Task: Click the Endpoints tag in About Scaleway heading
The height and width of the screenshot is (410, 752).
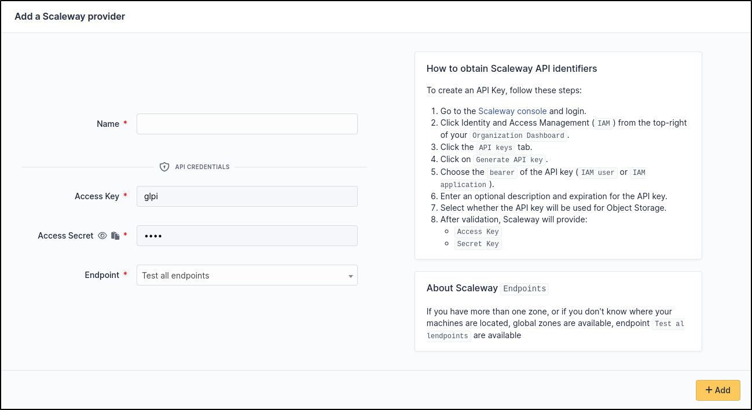Action: pos(524,288)
